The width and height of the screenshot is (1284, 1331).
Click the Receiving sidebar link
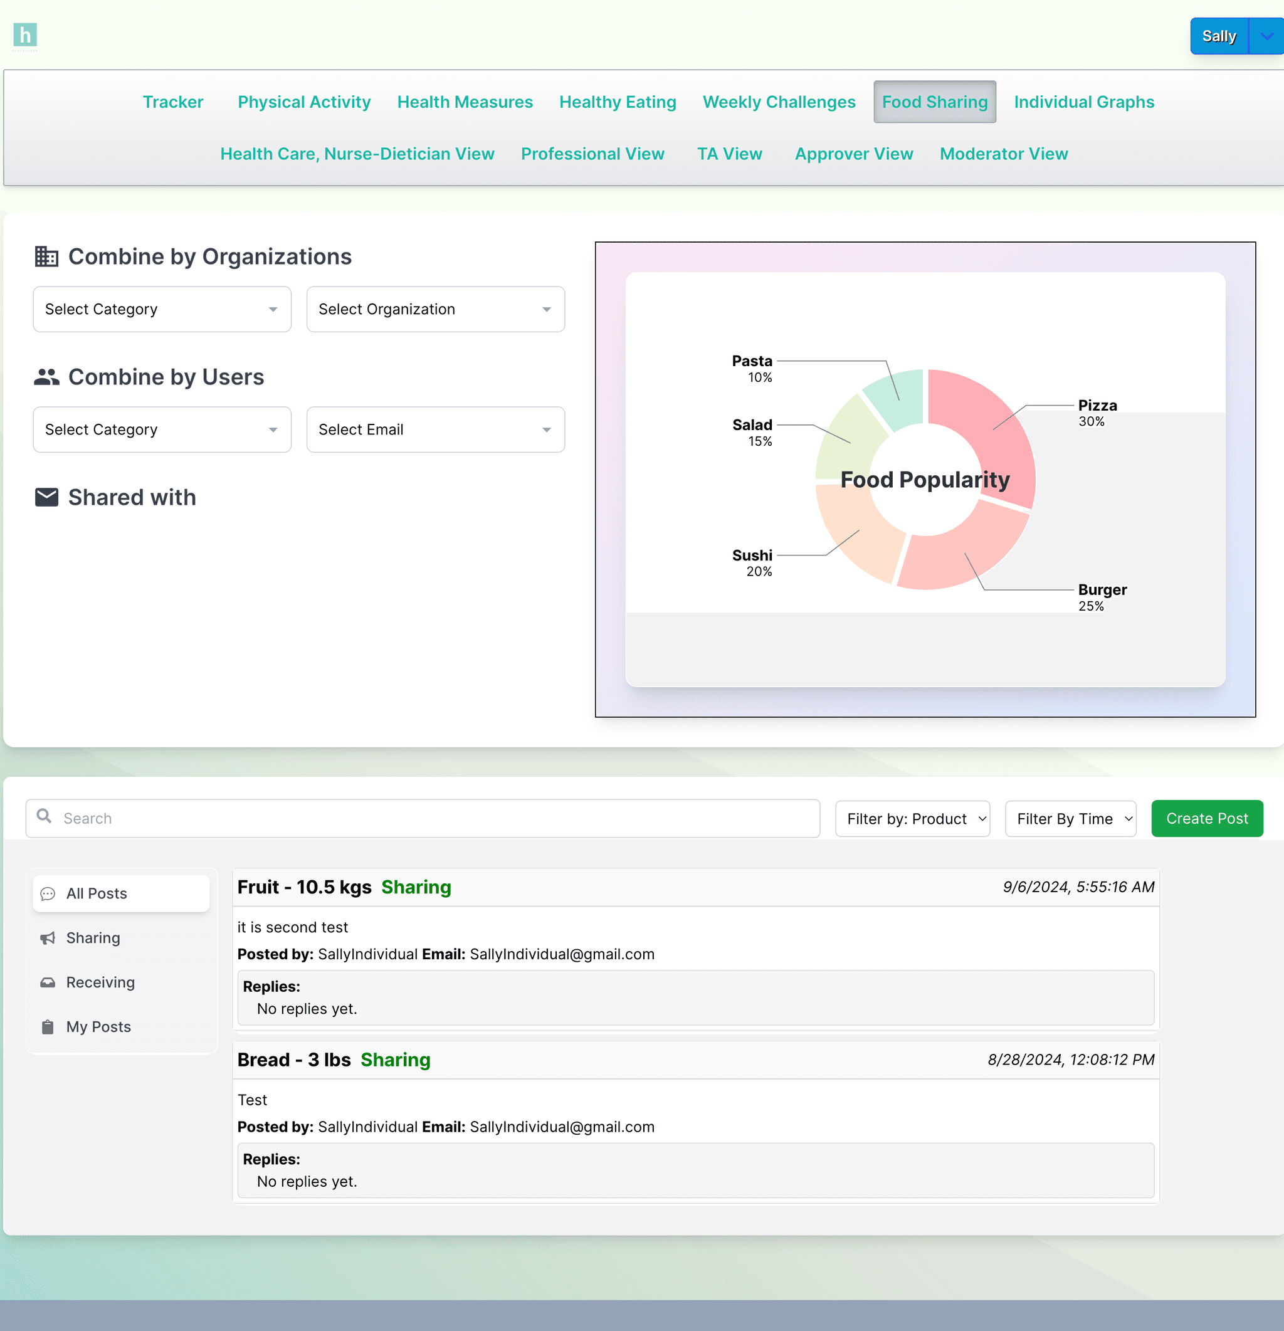click(100, 982)
